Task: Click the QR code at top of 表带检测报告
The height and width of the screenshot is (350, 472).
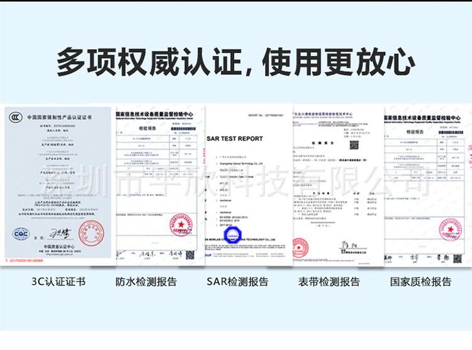Action: (x=354, y=145)
